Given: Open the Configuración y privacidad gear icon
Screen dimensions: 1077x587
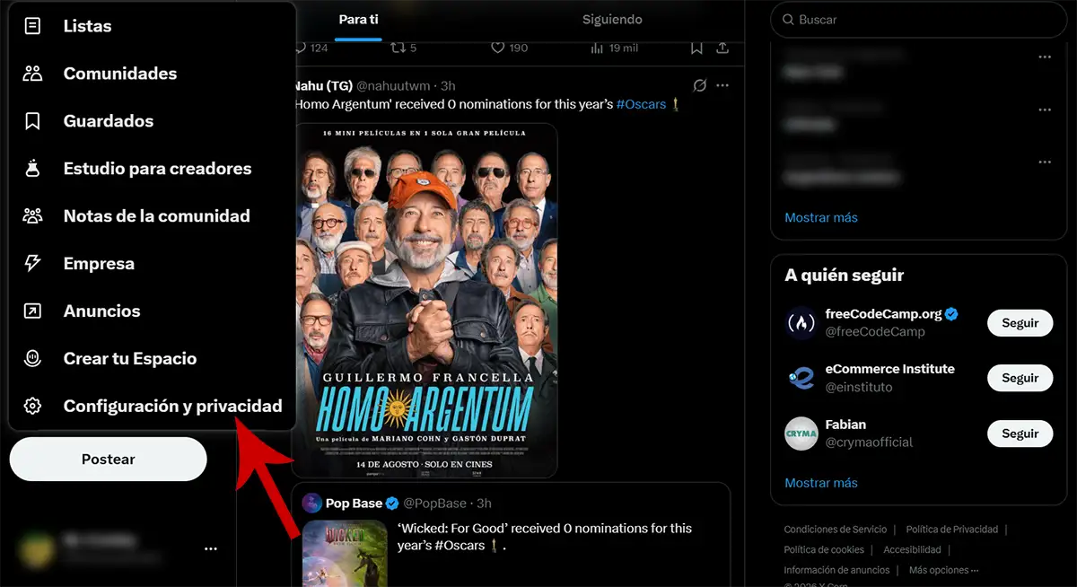Looking at the screenshot, I should (x=32, y=407).
